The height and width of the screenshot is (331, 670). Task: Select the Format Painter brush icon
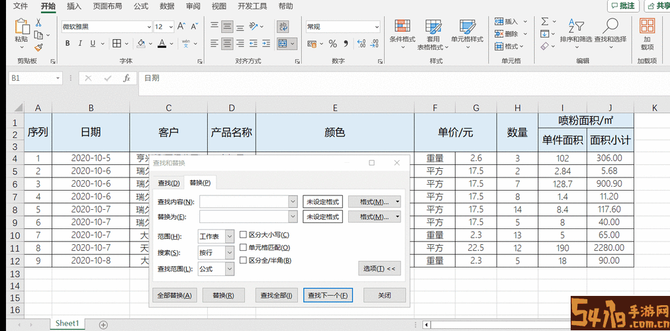coord(38,47)
